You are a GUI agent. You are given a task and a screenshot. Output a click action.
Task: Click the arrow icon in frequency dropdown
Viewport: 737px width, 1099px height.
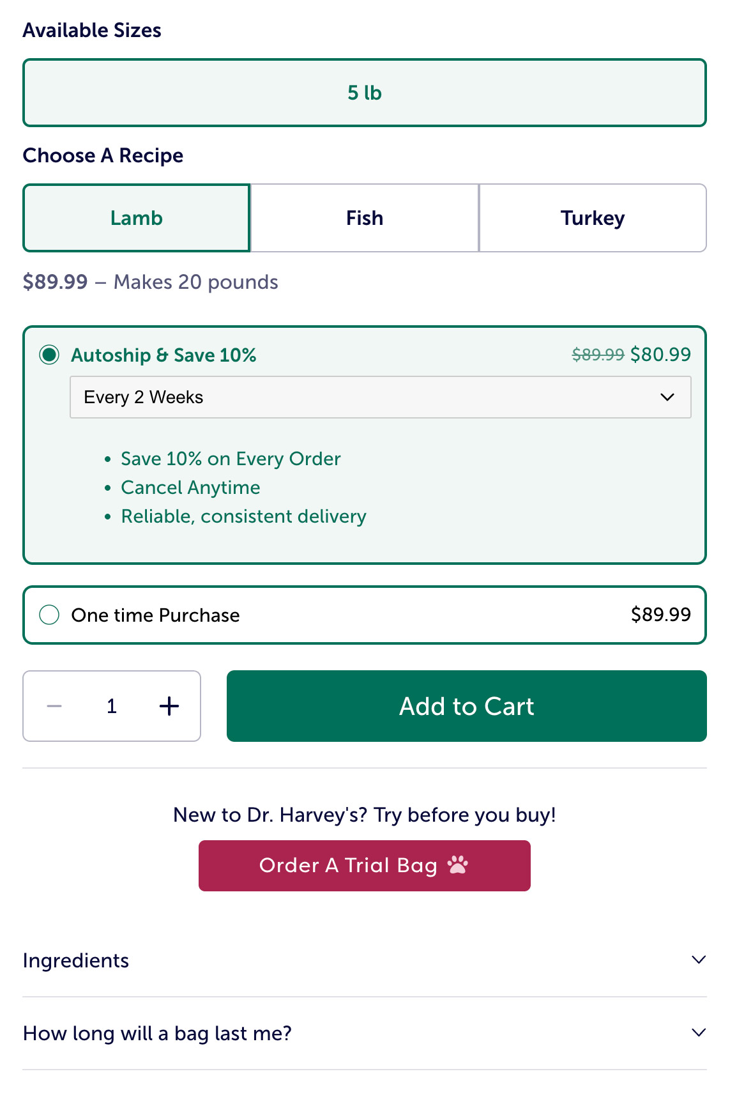667,397
